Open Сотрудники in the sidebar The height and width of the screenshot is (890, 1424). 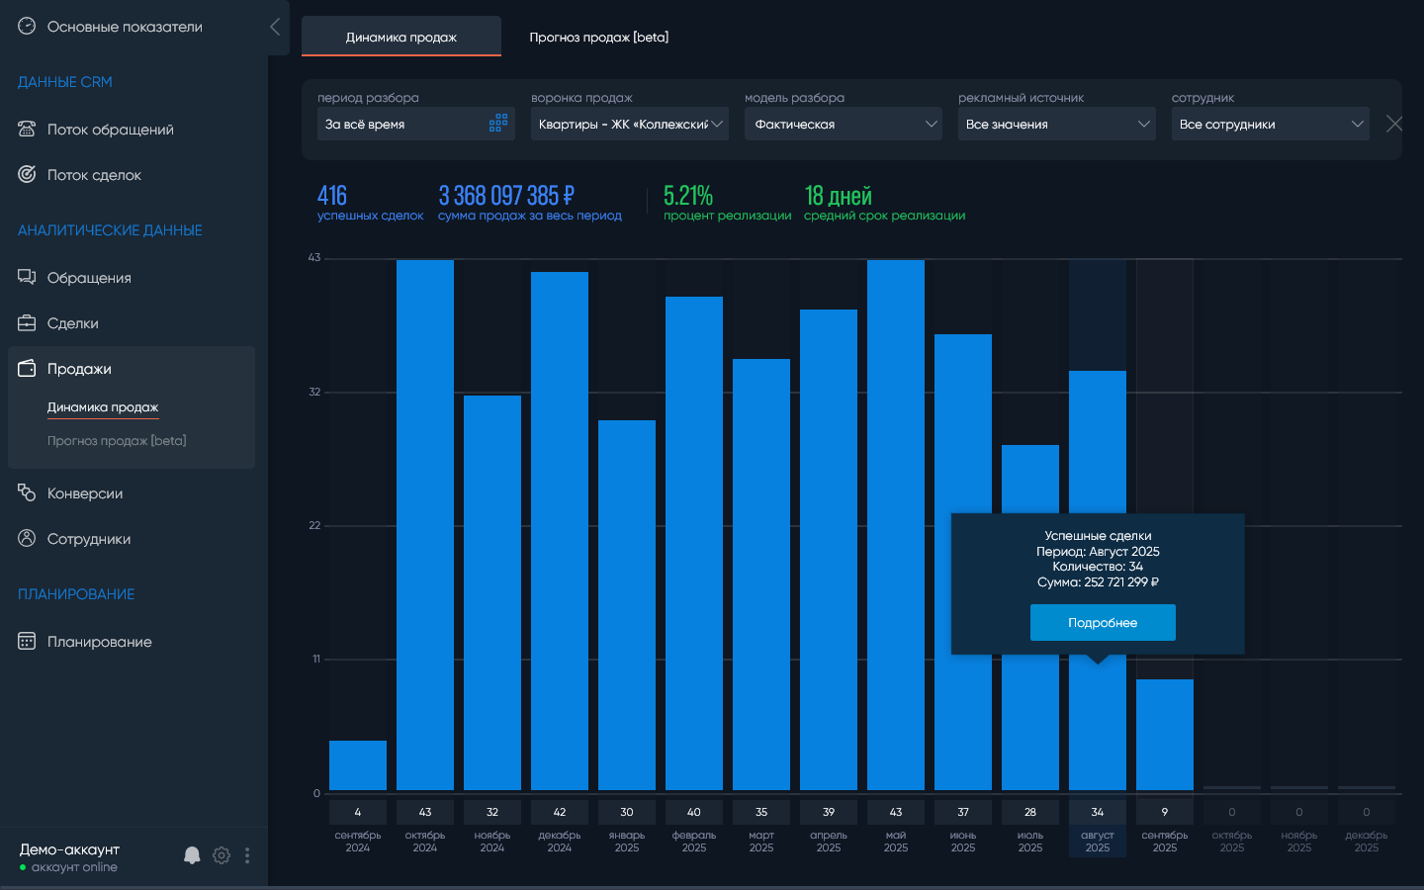tap(89, 539)
